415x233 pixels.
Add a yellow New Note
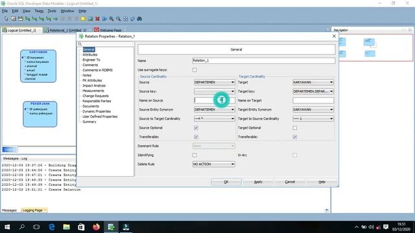[84, 19]
